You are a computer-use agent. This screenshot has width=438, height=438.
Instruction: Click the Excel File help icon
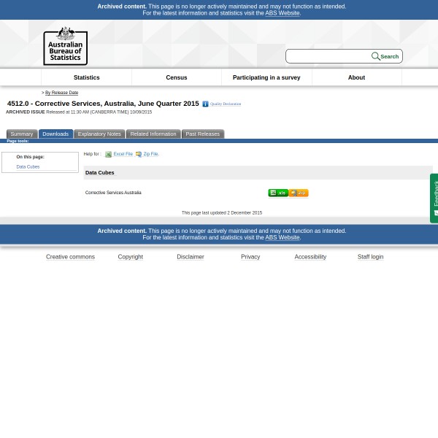(x=108, y=155)
